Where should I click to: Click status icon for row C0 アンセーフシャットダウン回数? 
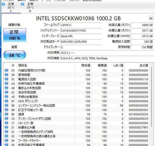click(x=6, y=119)
